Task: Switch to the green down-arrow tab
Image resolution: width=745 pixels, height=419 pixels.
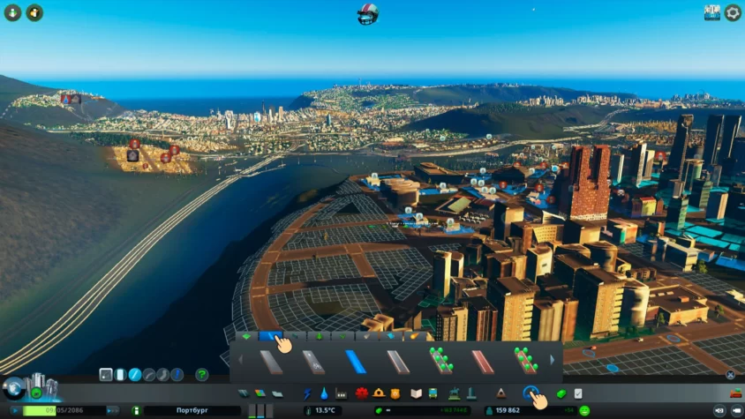Action: point(342,336)
